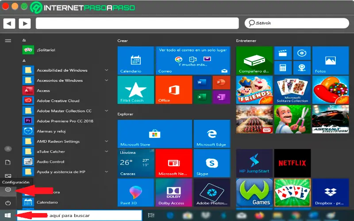Launch Adobe Creative Cloud
The width and height of the screenshot is (354, 221).
[65, 101]
